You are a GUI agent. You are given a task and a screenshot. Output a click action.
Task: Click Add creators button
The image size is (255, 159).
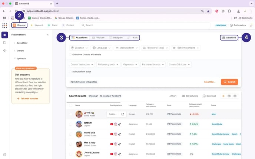tap(238, 25)
